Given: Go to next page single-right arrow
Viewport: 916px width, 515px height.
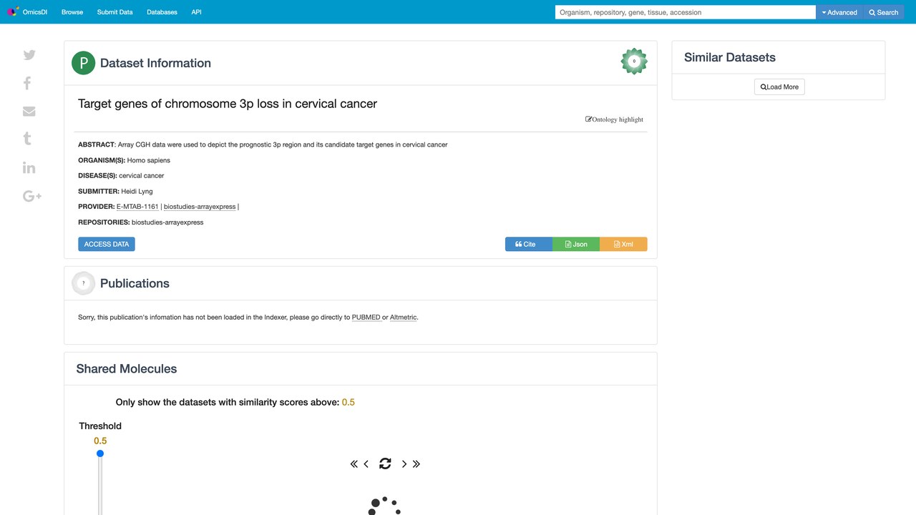Looking at the screenshot, I should pos(404,464).
